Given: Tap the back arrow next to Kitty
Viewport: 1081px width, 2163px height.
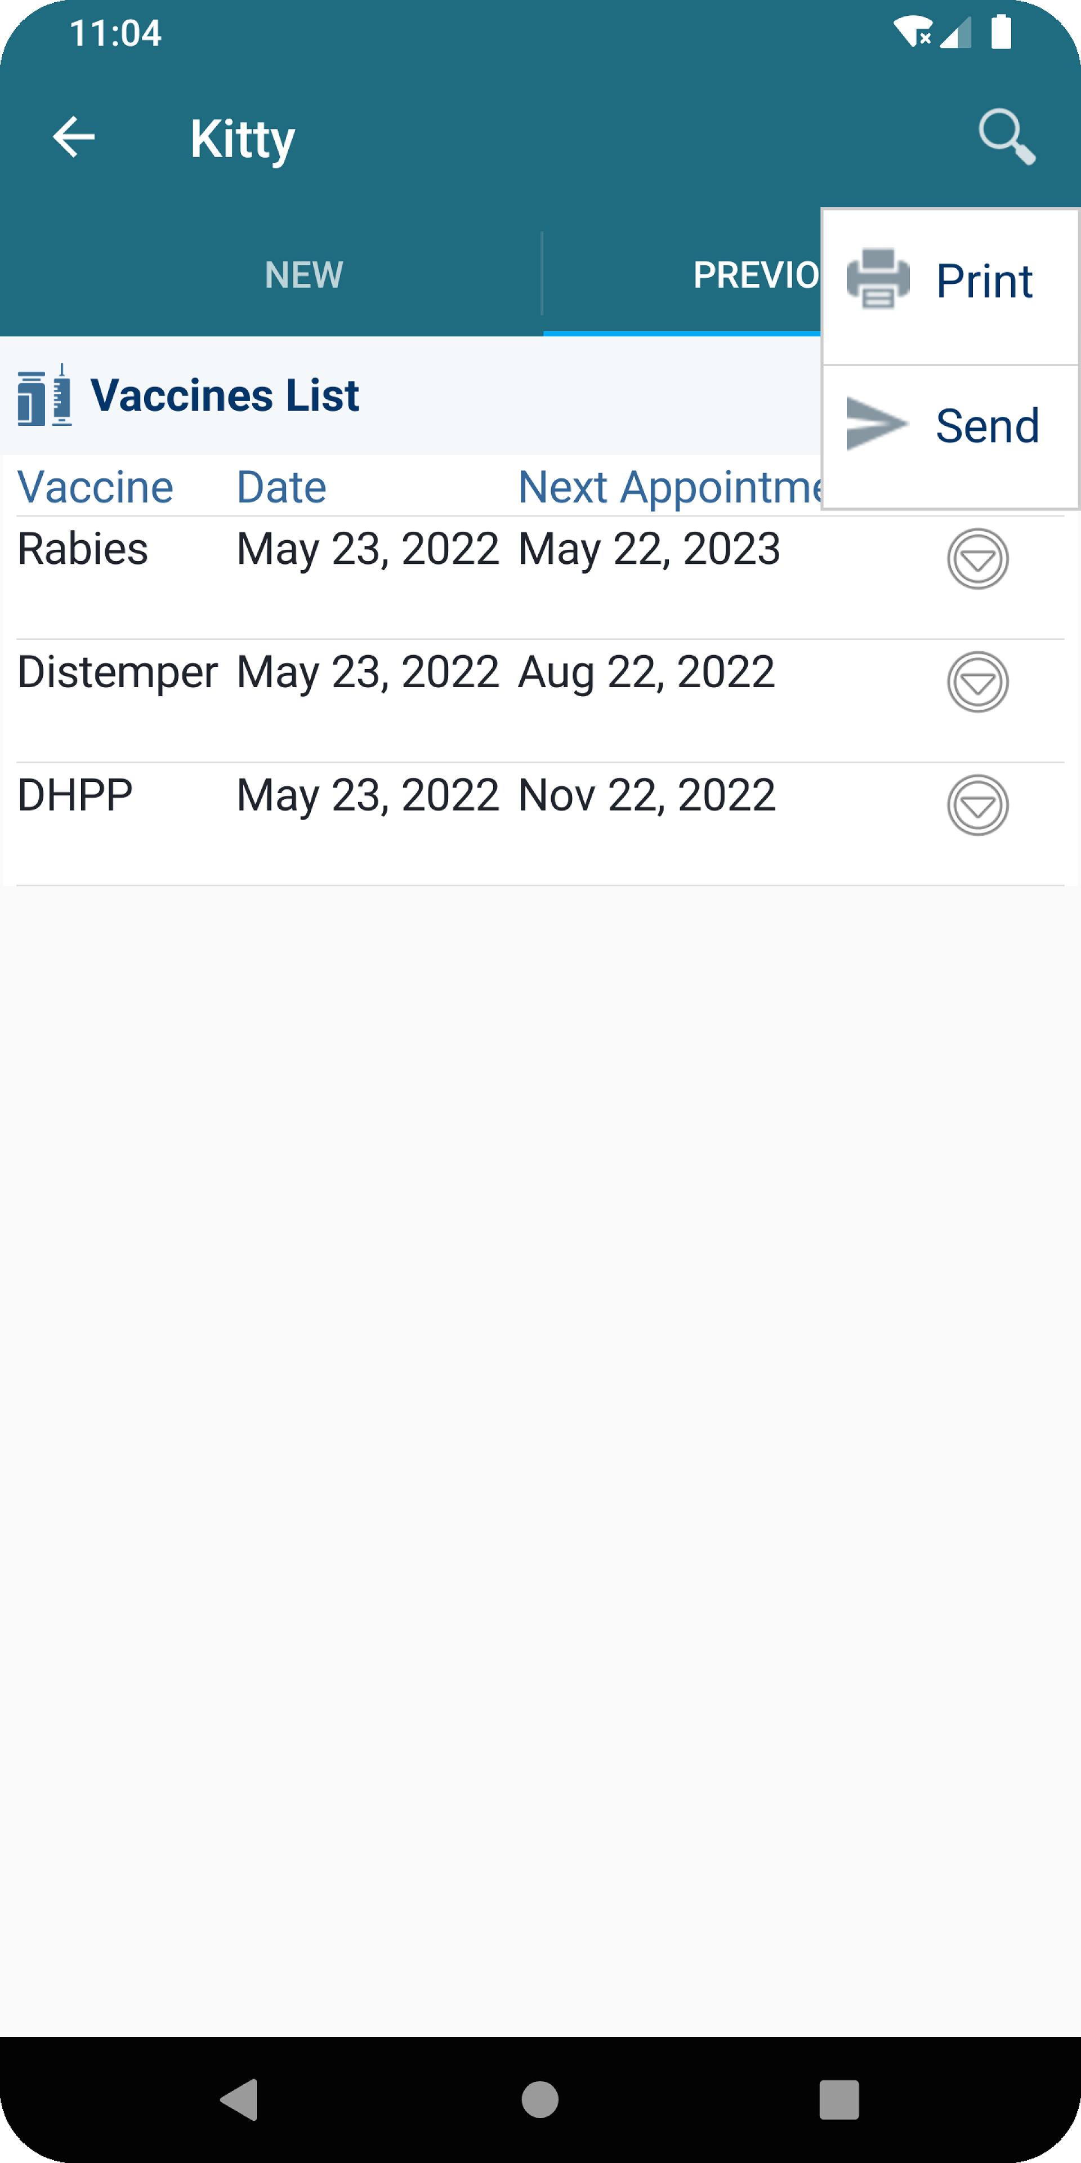Looking at the screenshot, I should coord(74,137).
